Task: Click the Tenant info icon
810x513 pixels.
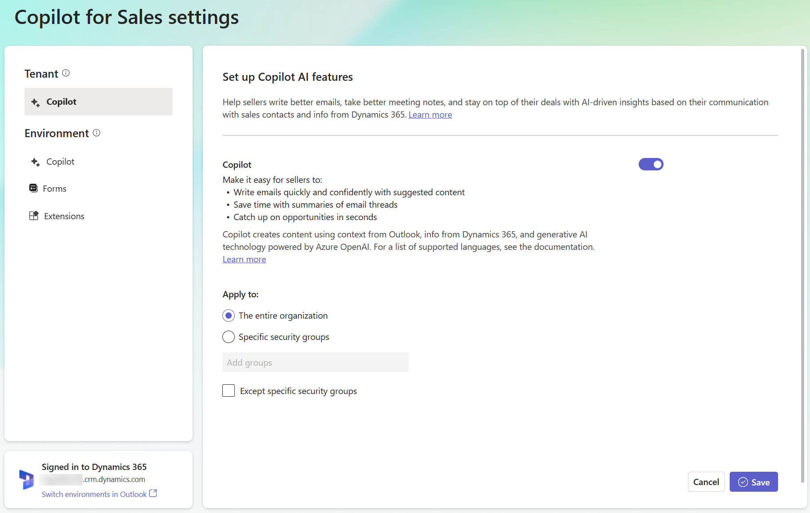Action: pos(66,73)
